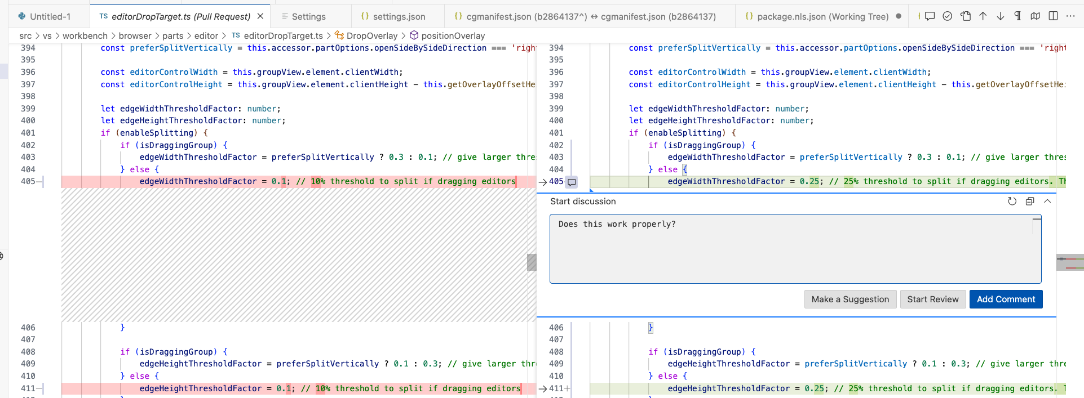Switch to the Untitled-1 tab

[49, 16]
